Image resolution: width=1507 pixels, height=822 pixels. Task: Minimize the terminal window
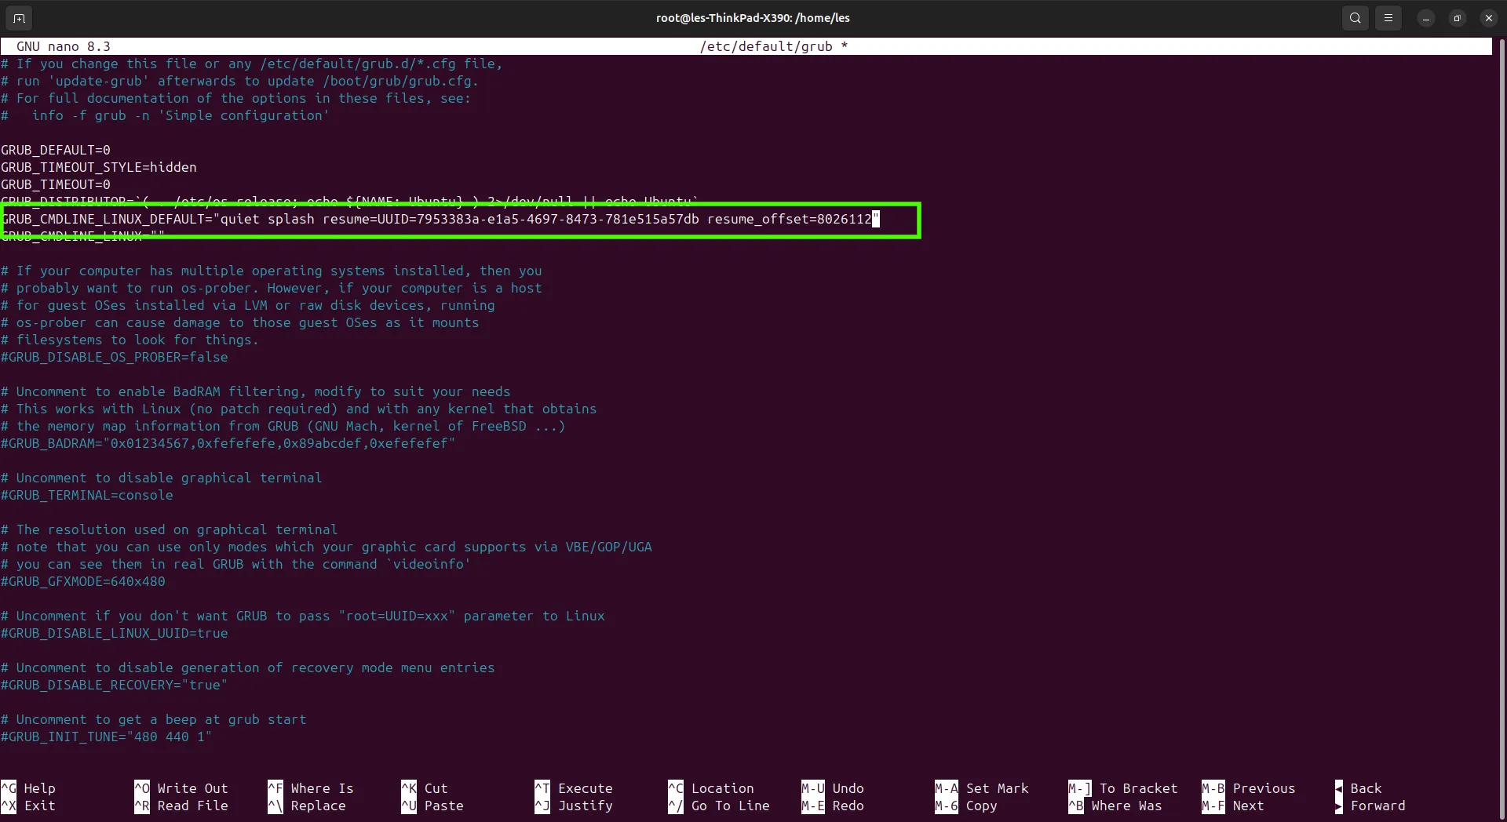[1425, 18]
